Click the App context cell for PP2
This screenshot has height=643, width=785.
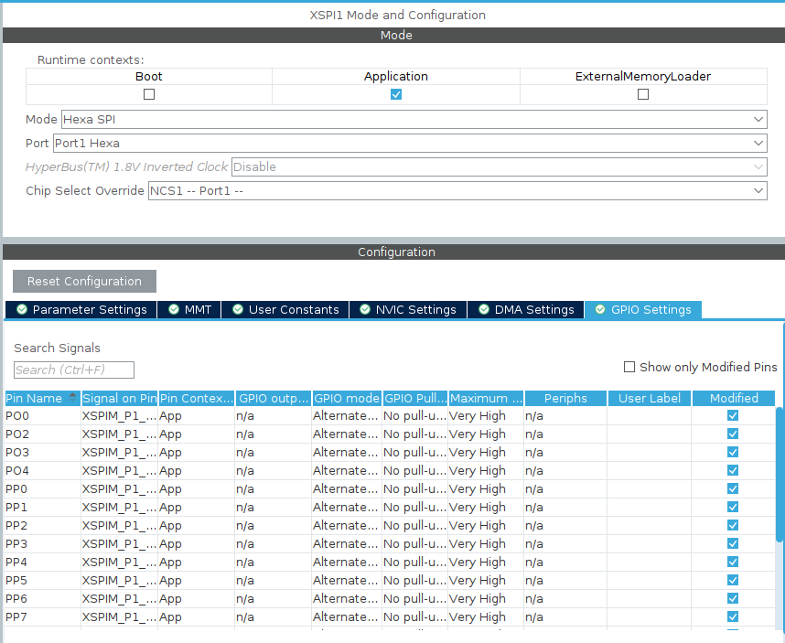tap(196, 526)
